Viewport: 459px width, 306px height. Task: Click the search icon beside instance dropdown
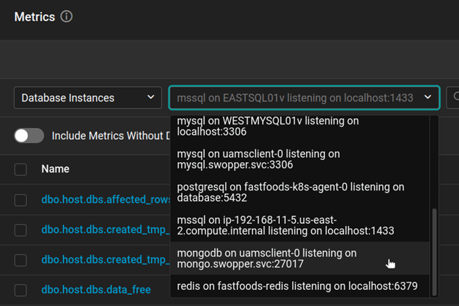(455, 97)
